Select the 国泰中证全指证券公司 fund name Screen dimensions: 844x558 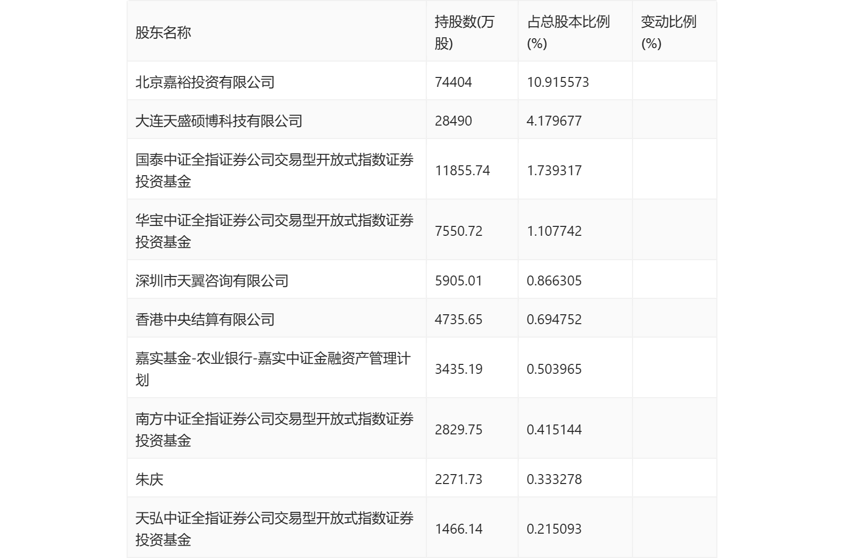pos(275,170)
